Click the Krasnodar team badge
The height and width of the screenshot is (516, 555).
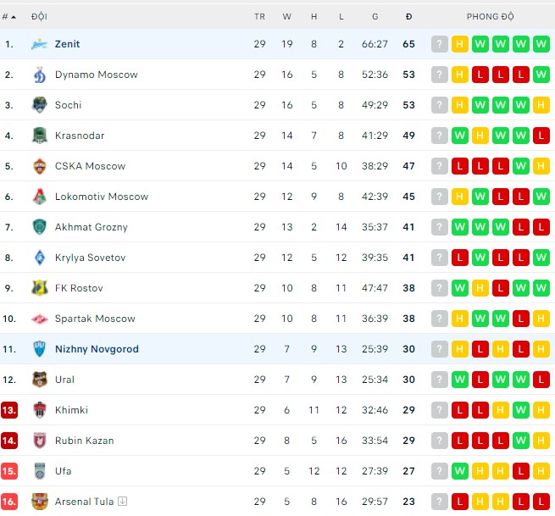pyautogui.click(x=39, y=136)
